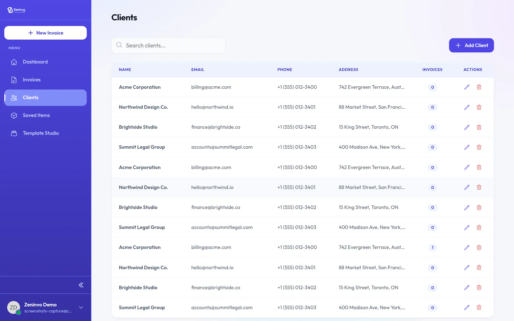514x321 pixels.
Task: Click the ZD user avatar
Action: (x=13, y=308)
